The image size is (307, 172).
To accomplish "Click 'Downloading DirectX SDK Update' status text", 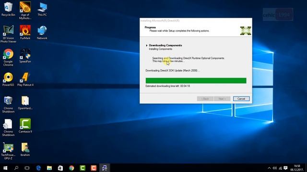I will [172, 70].
